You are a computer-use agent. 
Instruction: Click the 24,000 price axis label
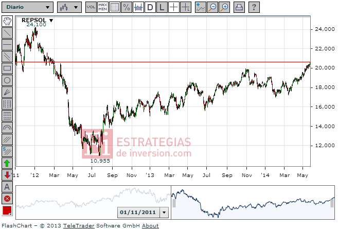(325, 29)
